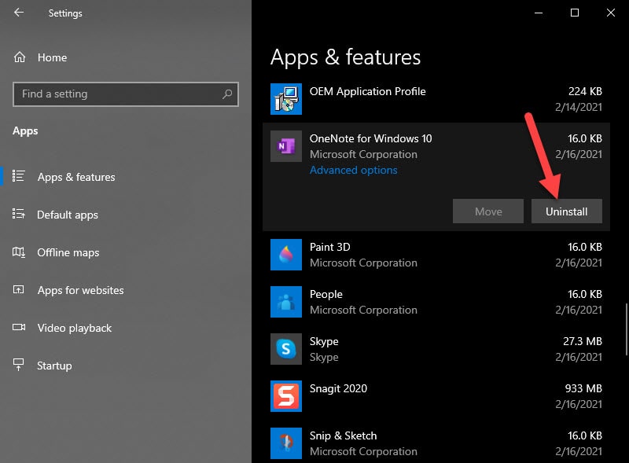Select the Snagit 2020 entry name
Image resolution: width=629 pixels, height=463 pixels.
coord(338,388)
